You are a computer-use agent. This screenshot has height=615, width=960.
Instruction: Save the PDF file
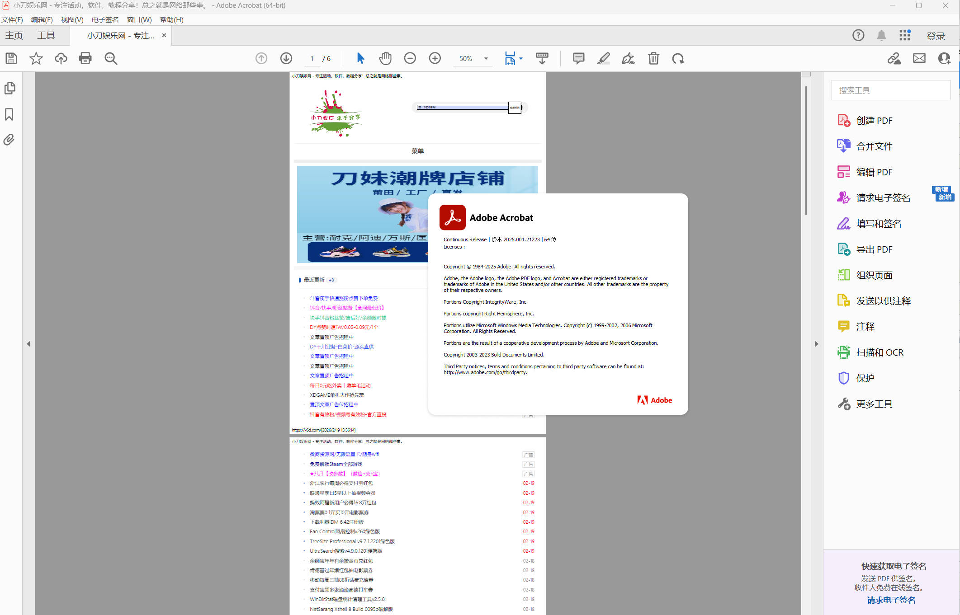click(x=11, y=58)
